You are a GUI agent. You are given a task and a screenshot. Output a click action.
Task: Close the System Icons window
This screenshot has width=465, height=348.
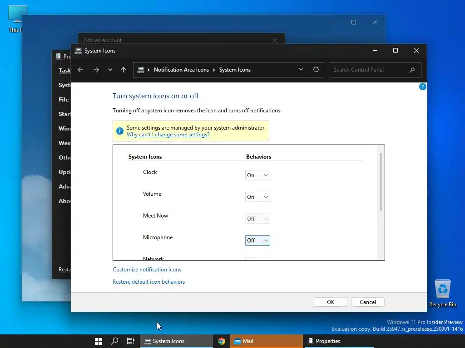(416, 51)
